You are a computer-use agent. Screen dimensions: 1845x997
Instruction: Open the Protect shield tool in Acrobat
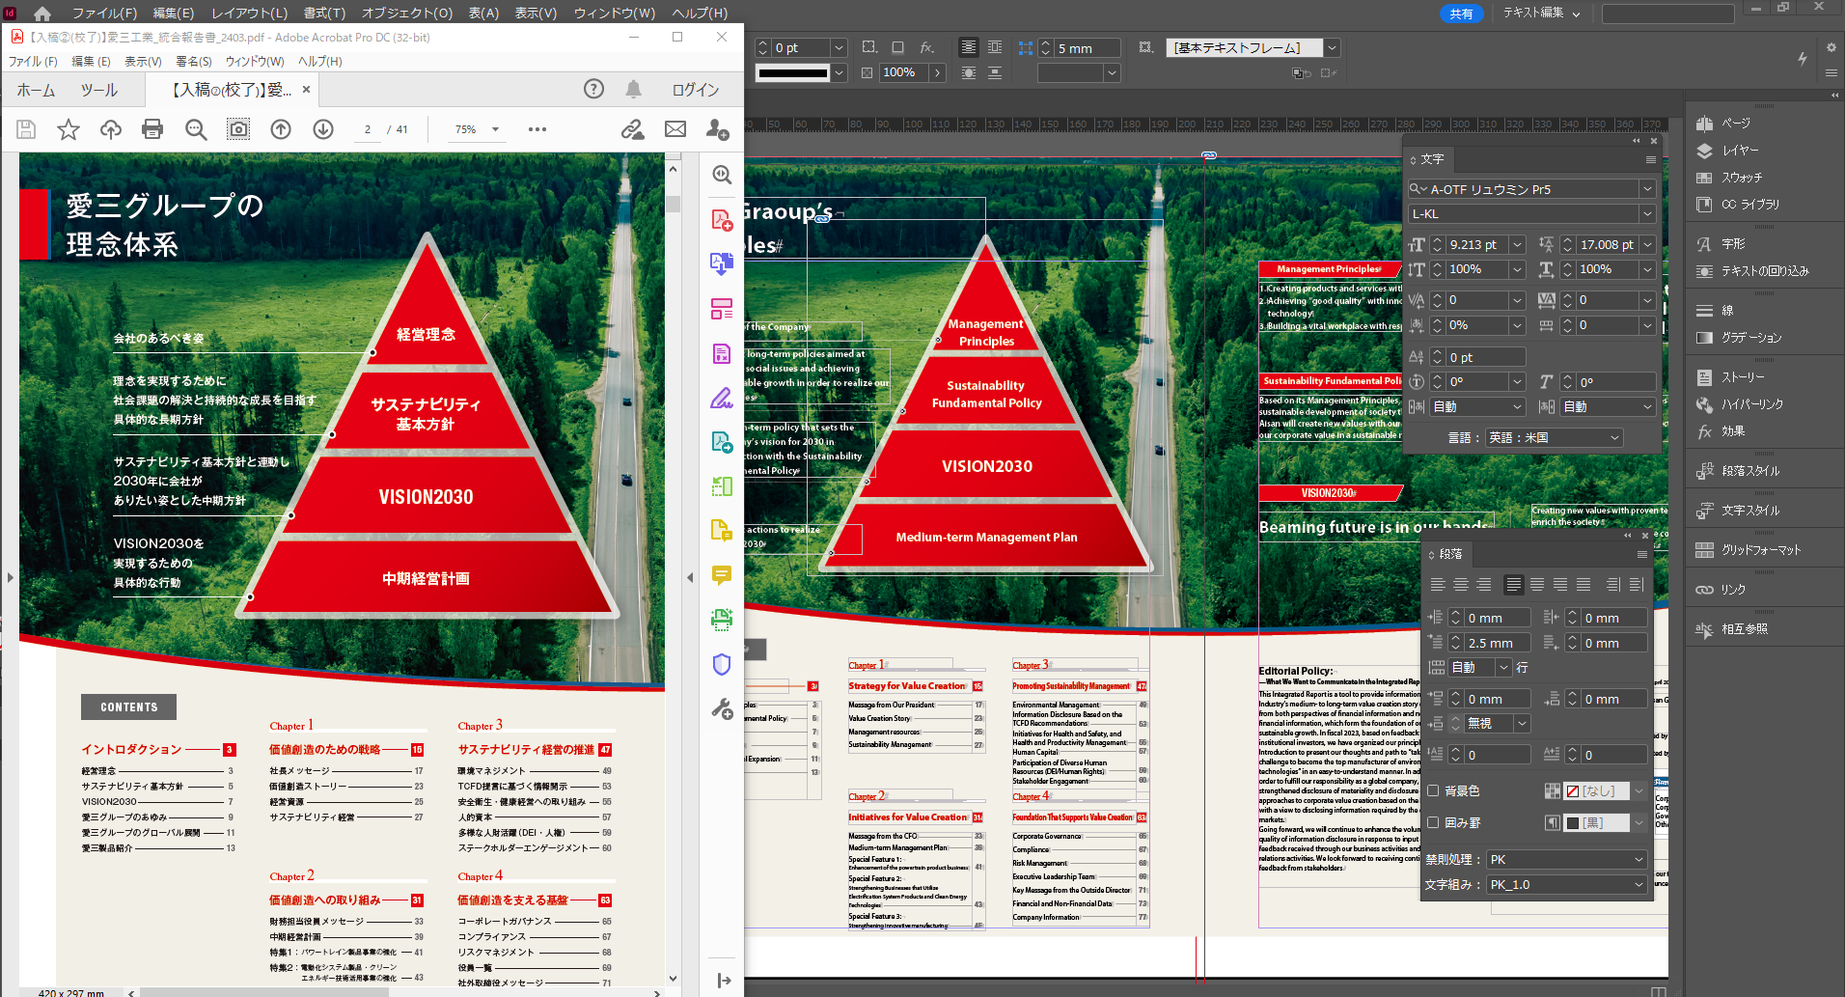[722, 664]
